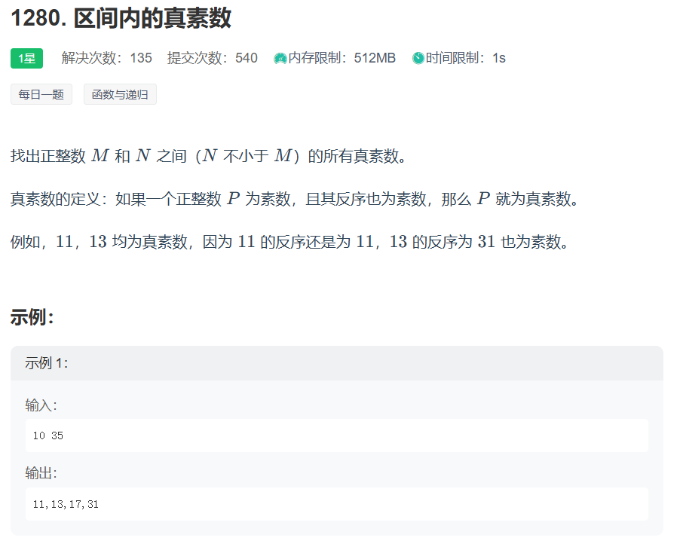The width and height of the screenshot is (683, 550).
Task: Expand the example input section
Action: tap(41, 405)
